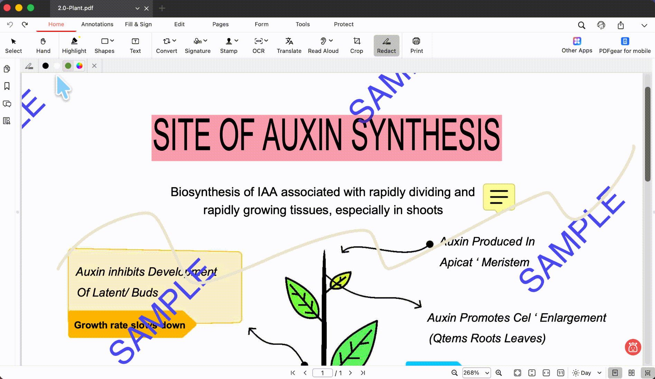The width and height of the screenshot is (655, 379).
Task: Open the Signature tool
Action: 197,46
